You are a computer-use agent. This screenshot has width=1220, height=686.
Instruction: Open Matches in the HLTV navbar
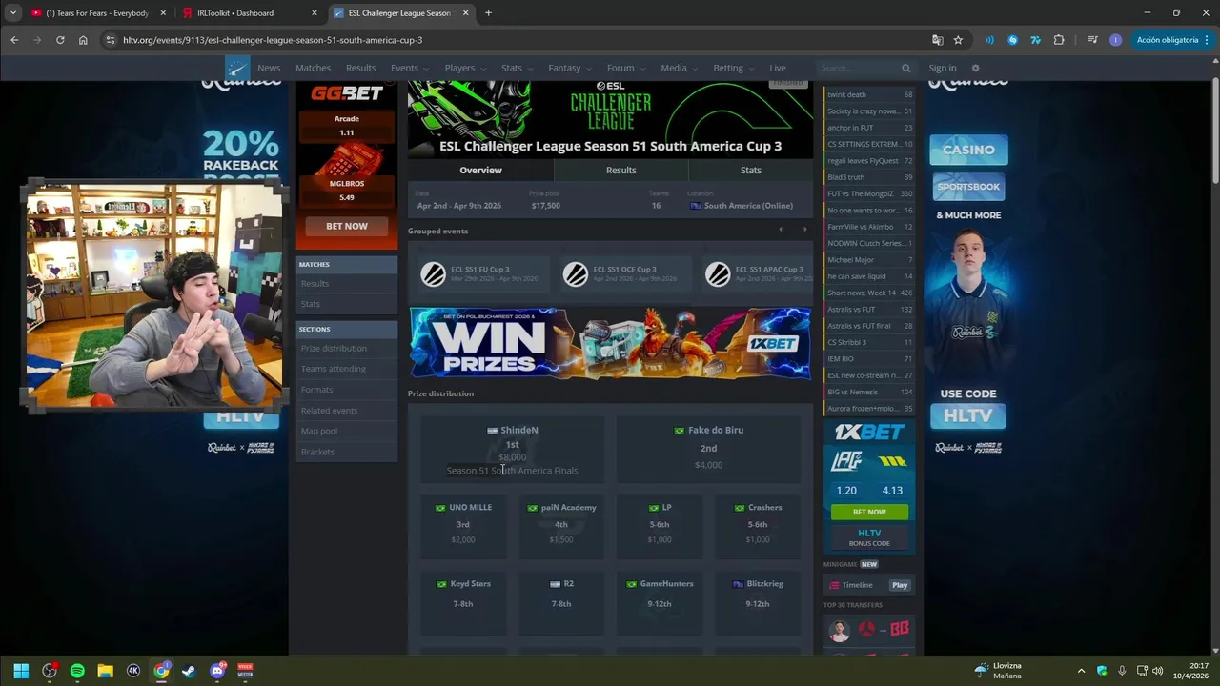313,69
